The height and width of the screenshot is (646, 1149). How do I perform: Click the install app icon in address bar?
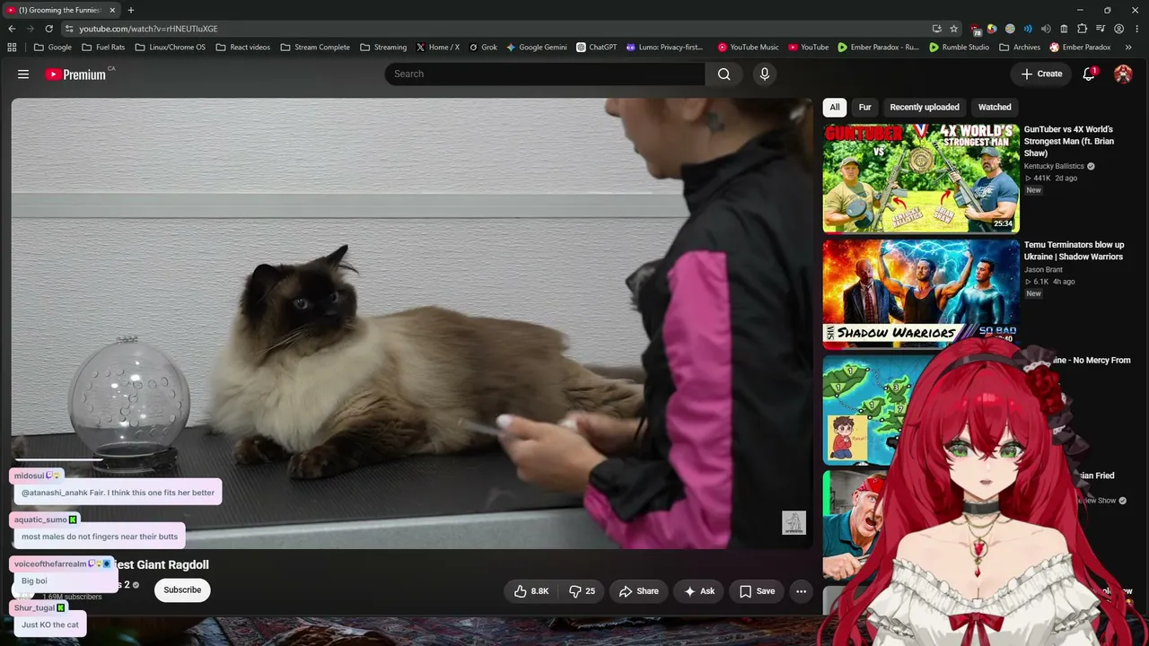937,29
